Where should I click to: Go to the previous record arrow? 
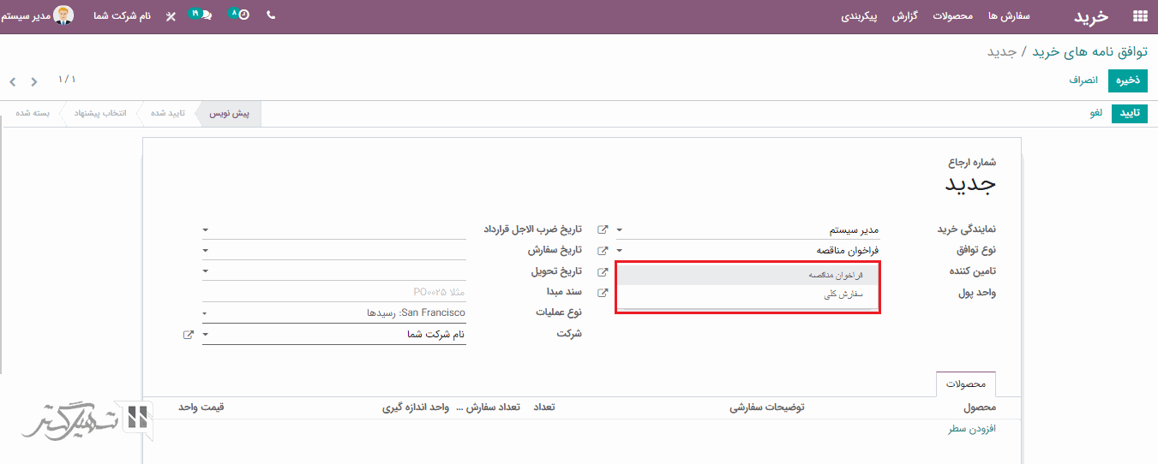point(13,82)
